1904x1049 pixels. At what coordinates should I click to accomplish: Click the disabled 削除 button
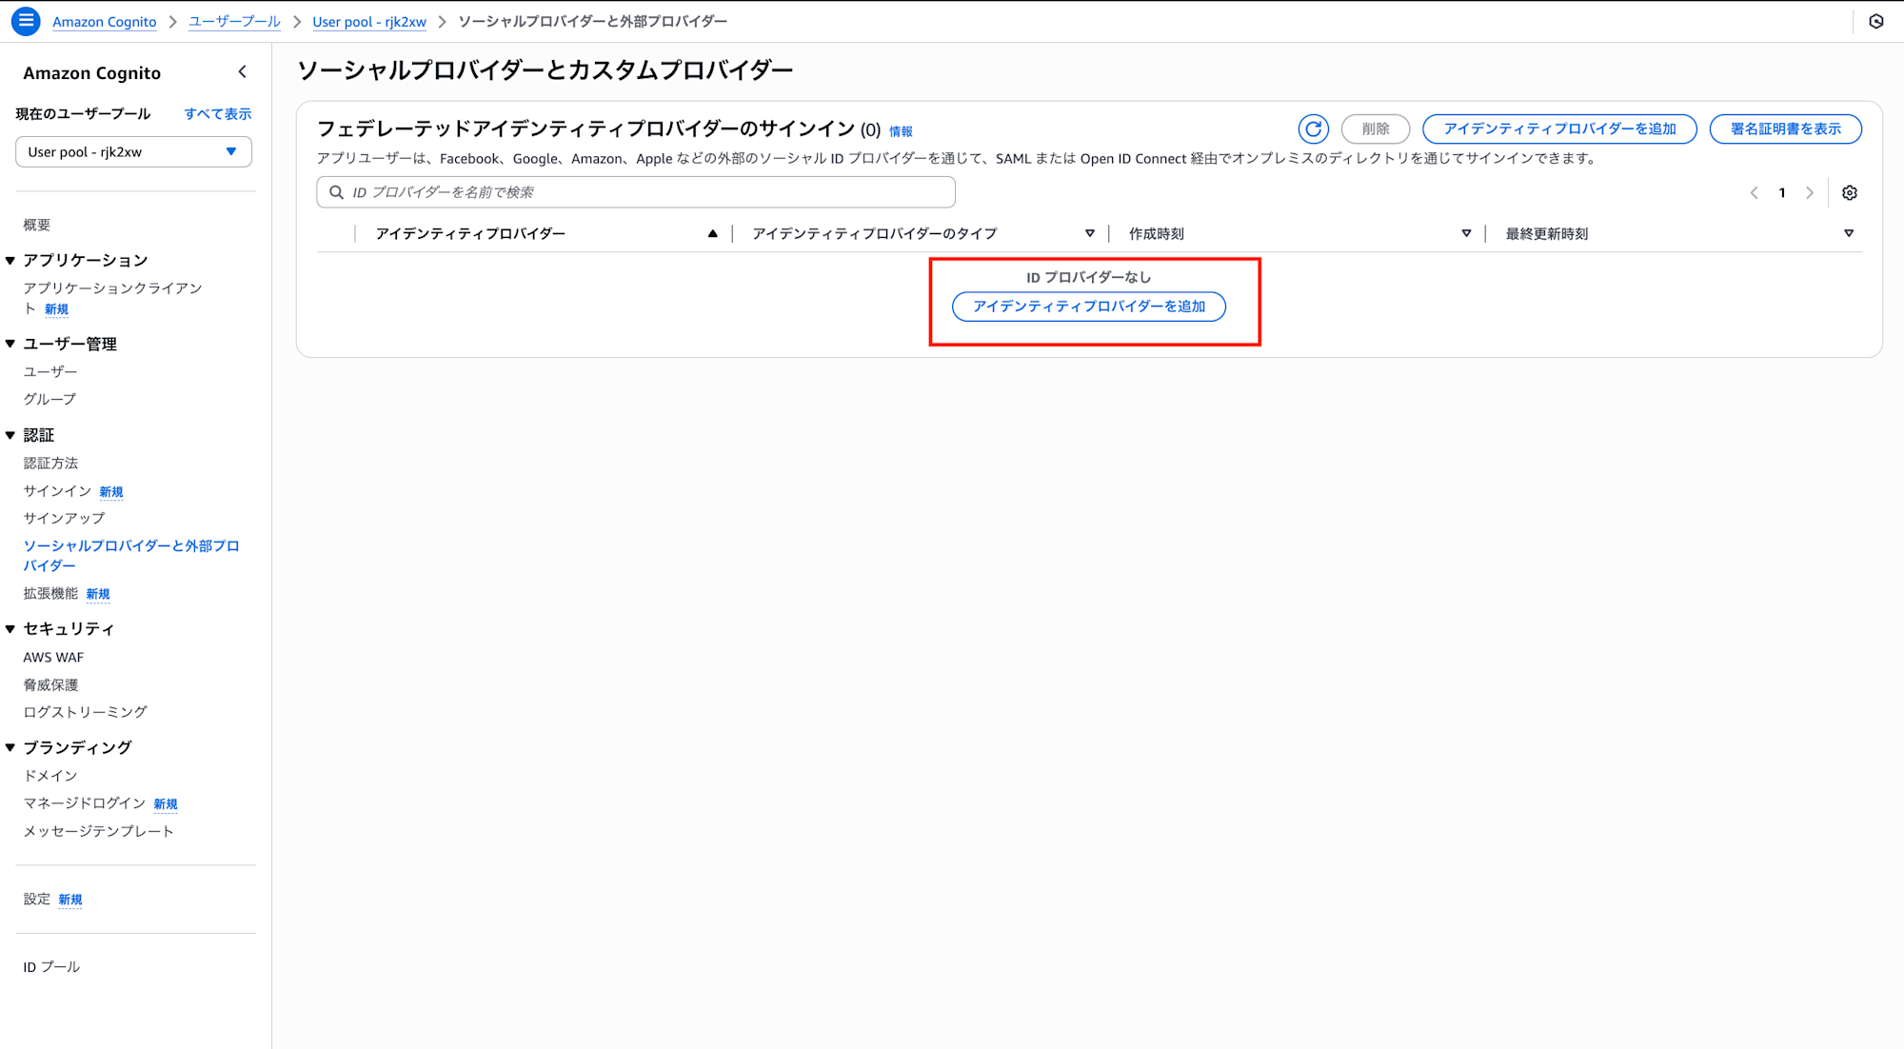(1376, 129)
